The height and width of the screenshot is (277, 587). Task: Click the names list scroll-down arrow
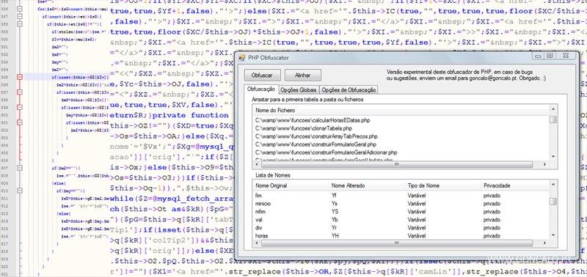pyautogui.click(x=553, y=235)
